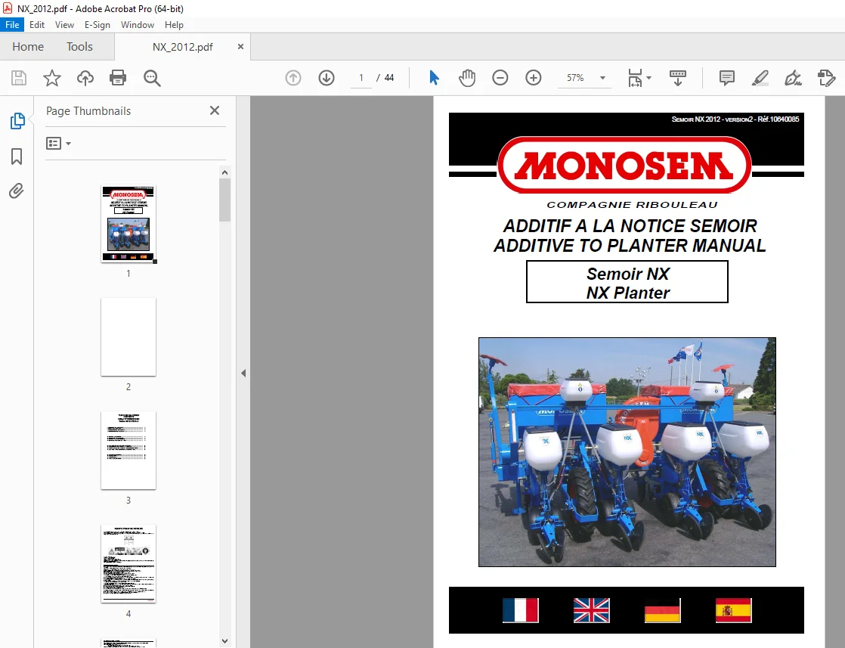Click the French flag on cover
Viewport: 845px width, 648px height.
pos(520,610)
